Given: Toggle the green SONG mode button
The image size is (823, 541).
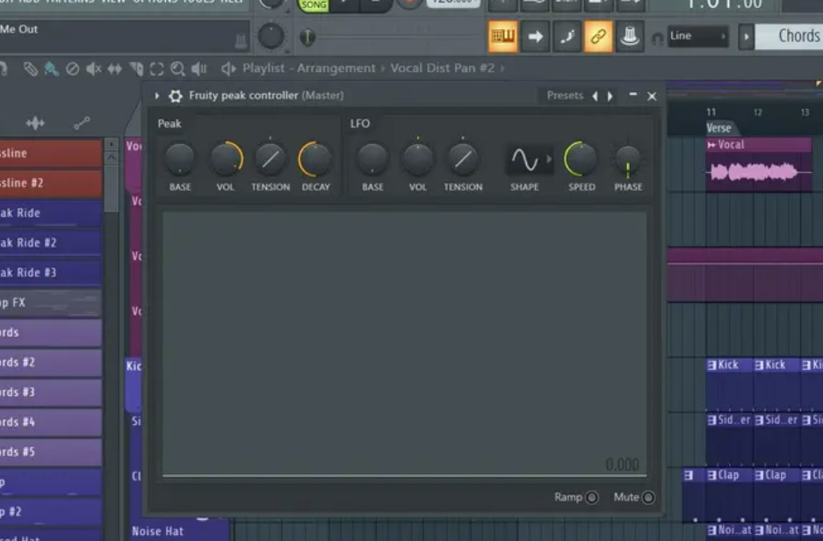Looking at the screenshot, I should click(x=314, y=5).
